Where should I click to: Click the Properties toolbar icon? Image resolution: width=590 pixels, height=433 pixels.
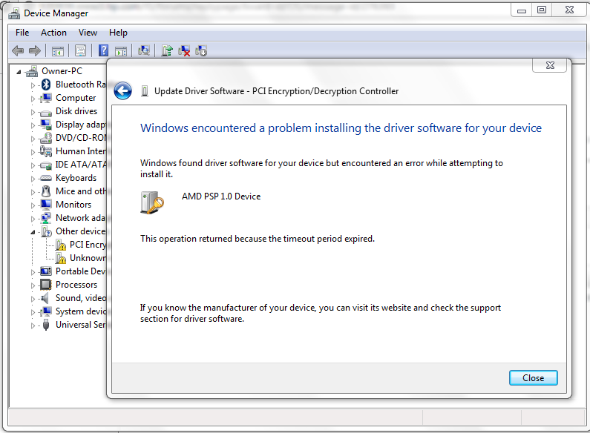[x=80, y=50]
